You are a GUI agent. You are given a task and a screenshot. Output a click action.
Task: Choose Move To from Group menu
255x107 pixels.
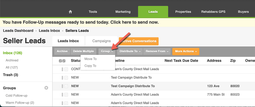click(x=91, y=59)
